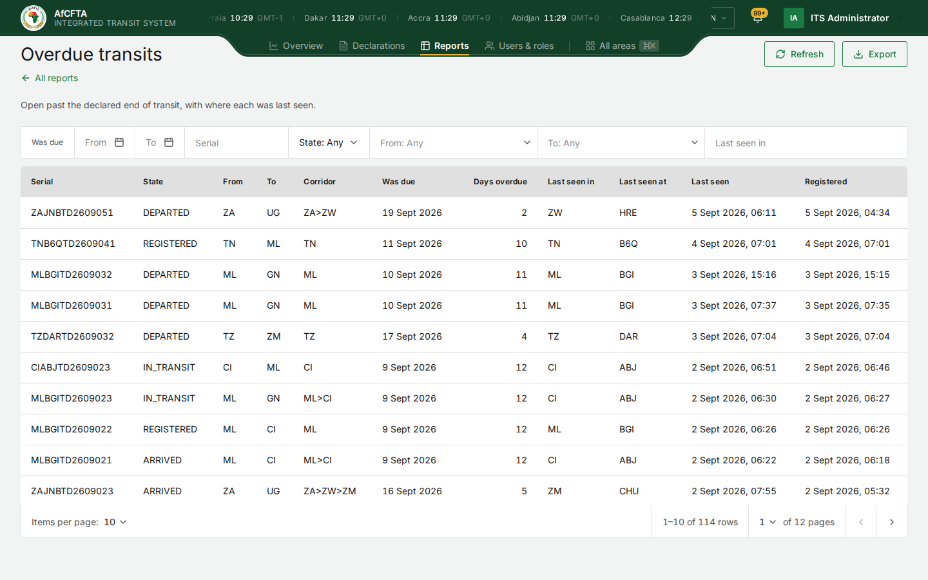Click the back arrow beside All reports
This screenshot has height=580, width=928.
(26, 78)
